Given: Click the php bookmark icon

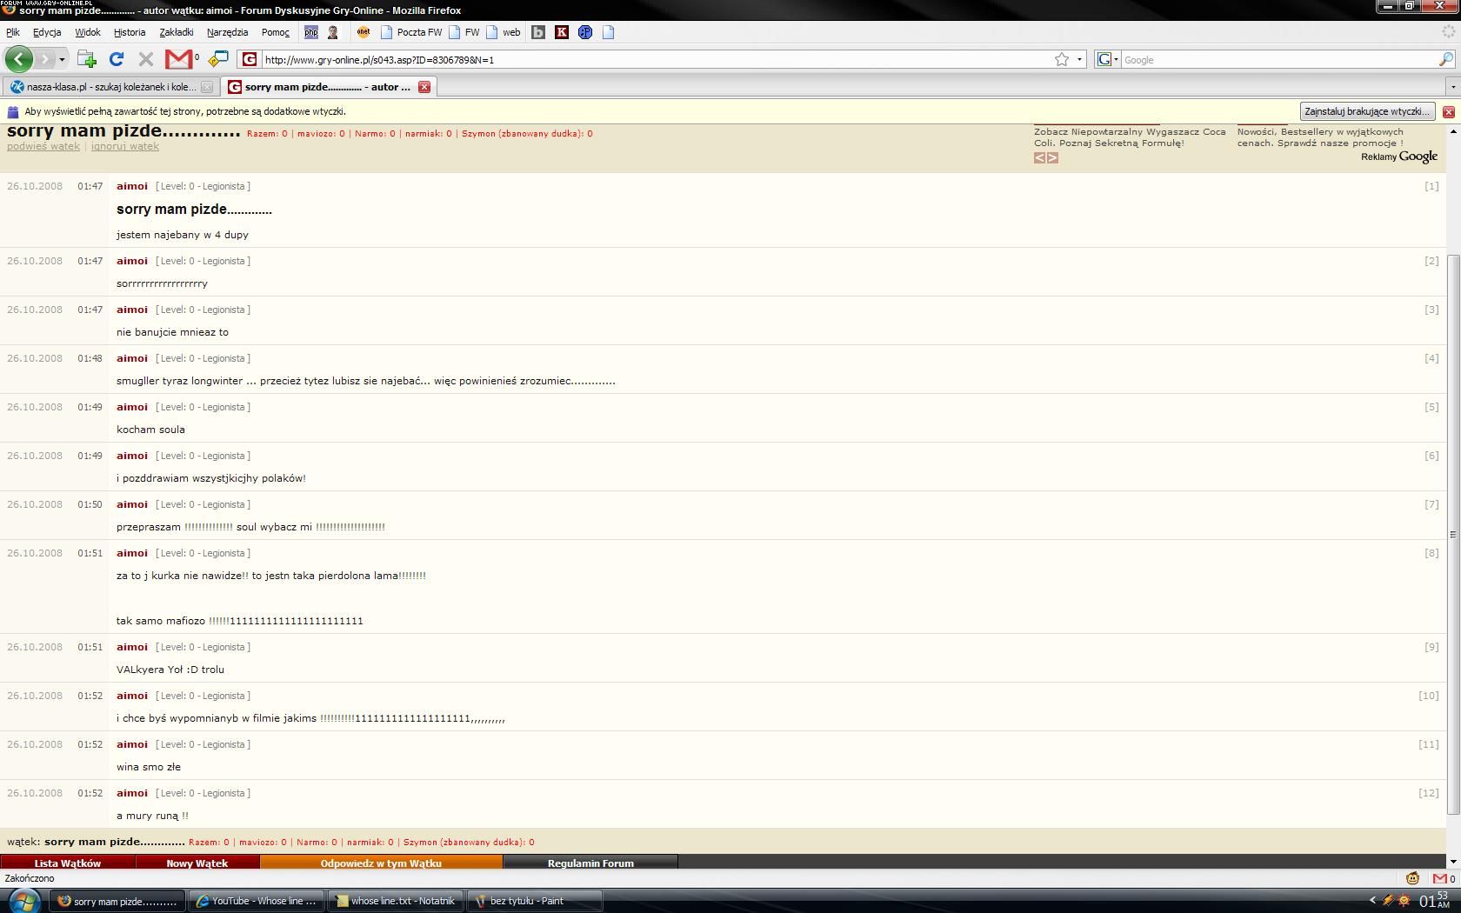Looking at the screenshot, I should (310, 32).
